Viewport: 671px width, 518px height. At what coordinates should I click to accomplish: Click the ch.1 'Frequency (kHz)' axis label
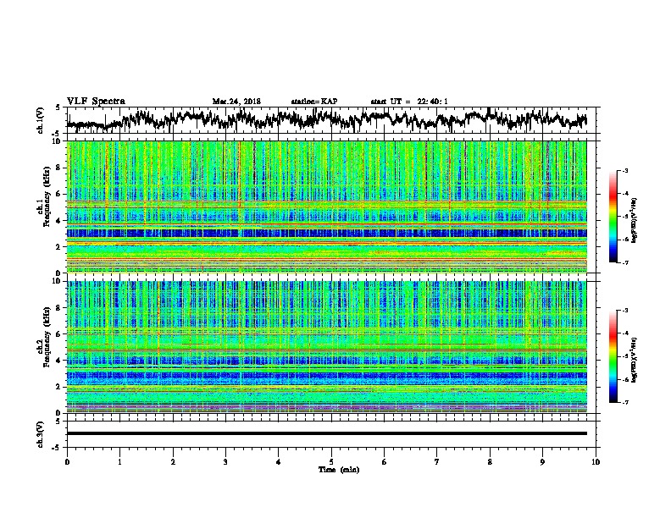(x=47, y=197)
